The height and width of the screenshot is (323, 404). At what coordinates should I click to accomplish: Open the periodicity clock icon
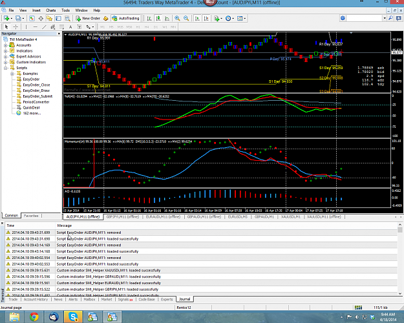(x=228, y=18)
